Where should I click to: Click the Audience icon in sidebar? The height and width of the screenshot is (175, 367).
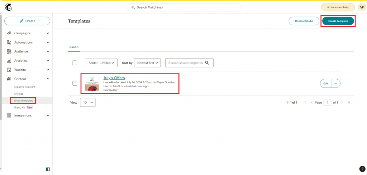9,51
